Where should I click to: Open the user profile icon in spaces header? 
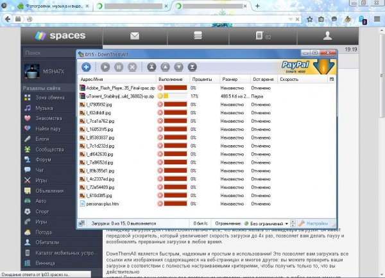point(327,36)
